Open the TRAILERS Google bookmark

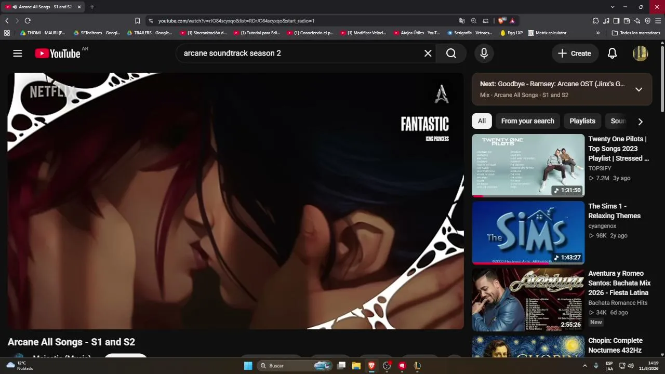click(x=150, y=33)
